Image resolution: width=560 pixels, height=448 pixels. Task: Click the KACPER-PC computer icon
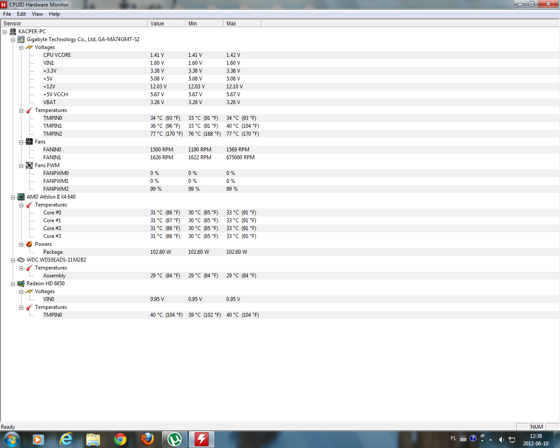[13, 31]
